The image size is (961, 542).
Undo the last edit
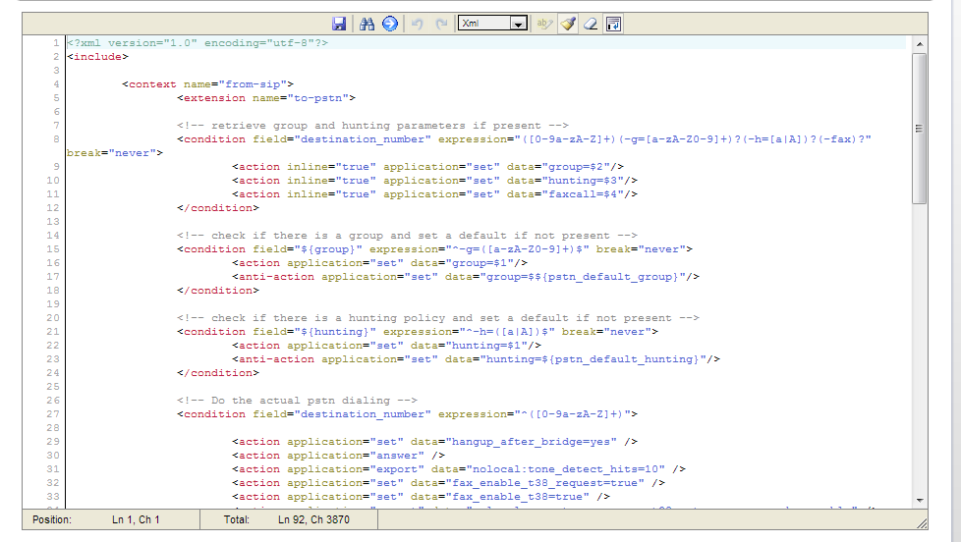tap(419, 24)
